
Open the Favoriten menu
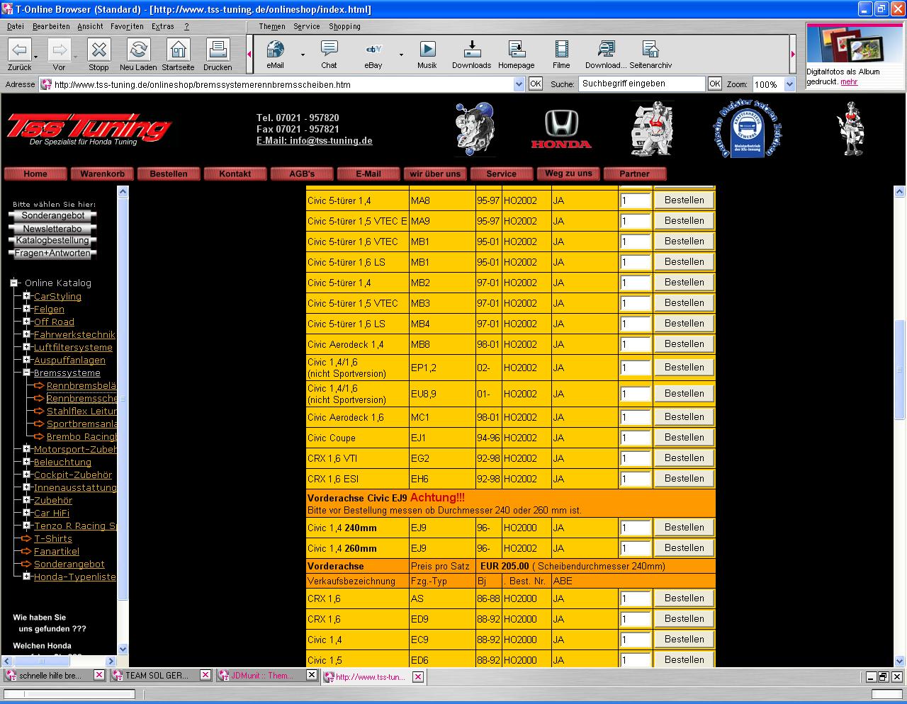click(127, 26)
